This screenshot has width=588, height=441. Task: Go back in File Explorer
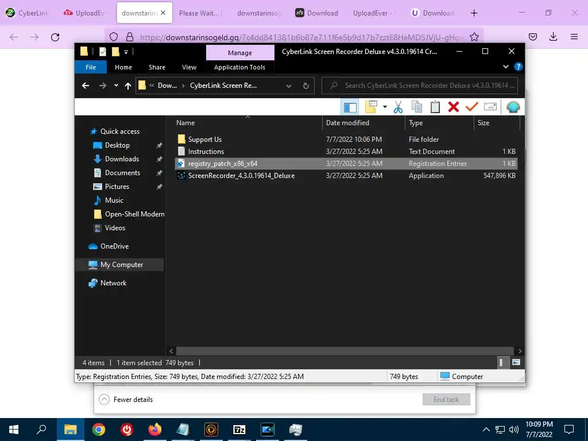pos(86,86)
